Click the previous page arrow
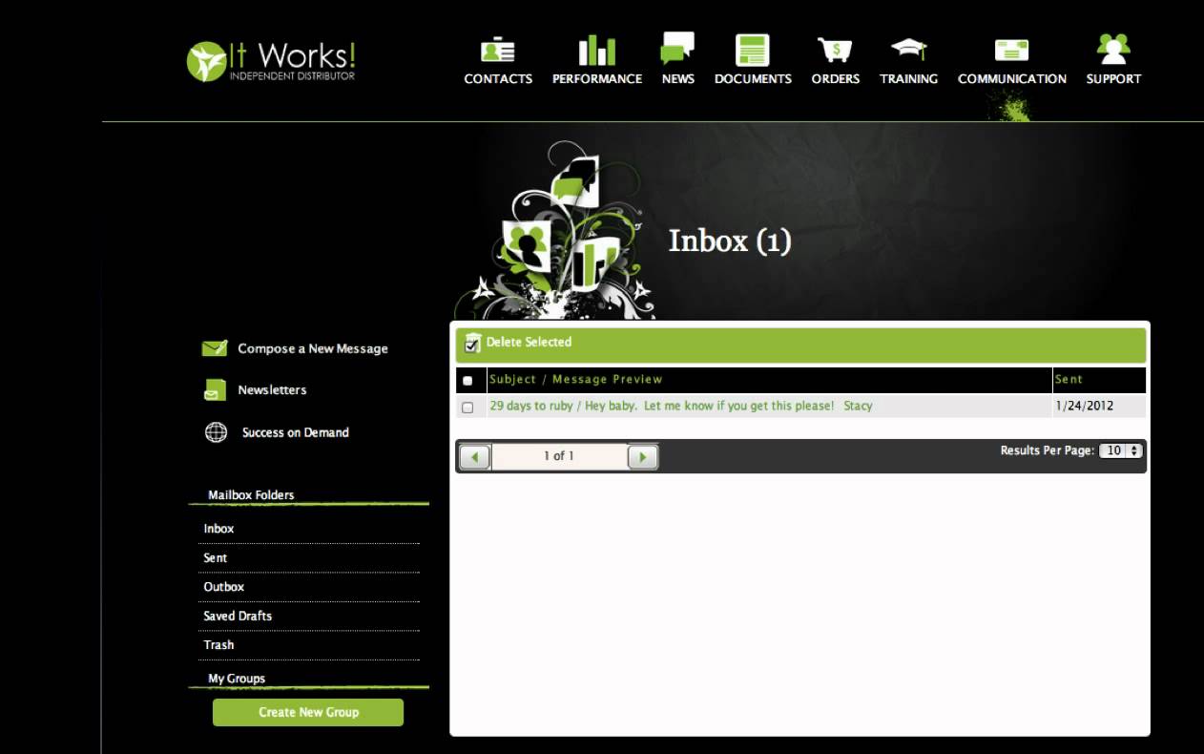 [x=474, y=456]
